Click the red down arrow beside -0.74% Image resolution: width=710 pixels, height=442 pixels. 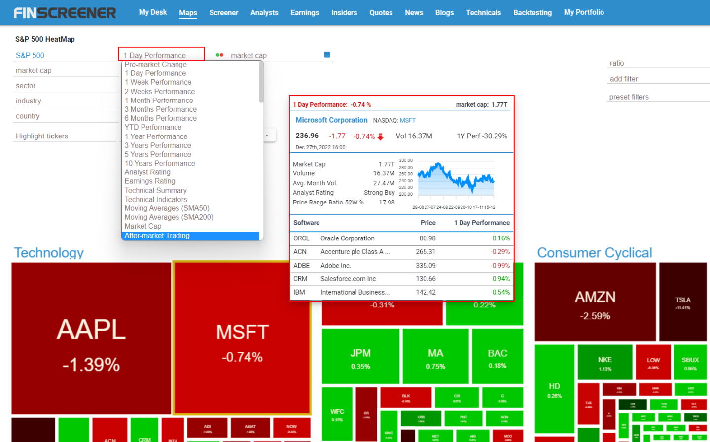(x=380, y=137)
